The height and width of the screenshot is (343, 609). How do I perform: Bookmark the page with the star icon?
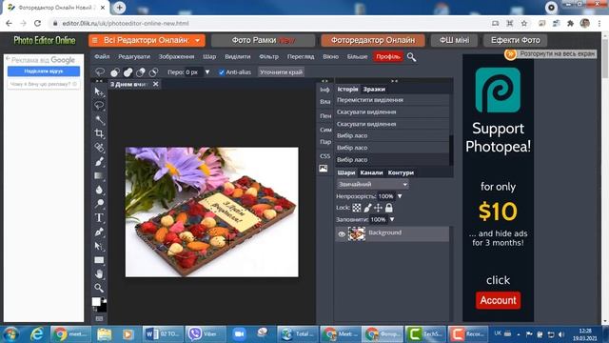(524, 23)
